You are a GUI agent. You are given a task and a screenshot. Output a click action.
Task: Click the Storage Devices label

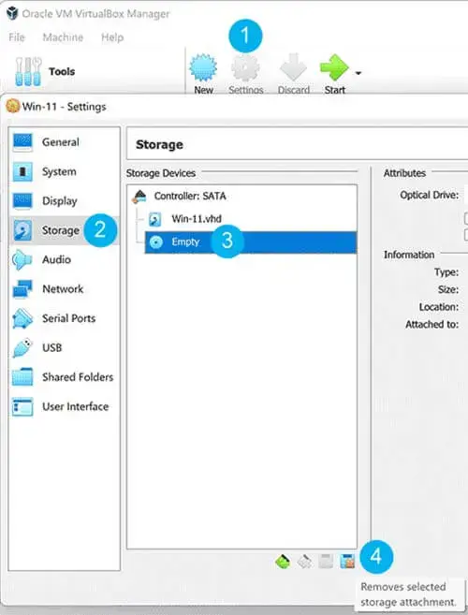(x=161, y=173)
